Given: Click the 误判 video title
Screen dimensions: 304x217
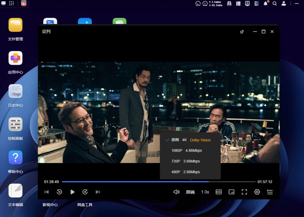Looking at the screenshot, I should point(46,31).
